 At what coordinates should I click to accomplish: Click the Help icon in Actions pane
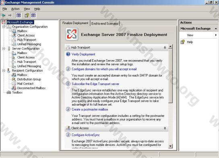[183, 42]
